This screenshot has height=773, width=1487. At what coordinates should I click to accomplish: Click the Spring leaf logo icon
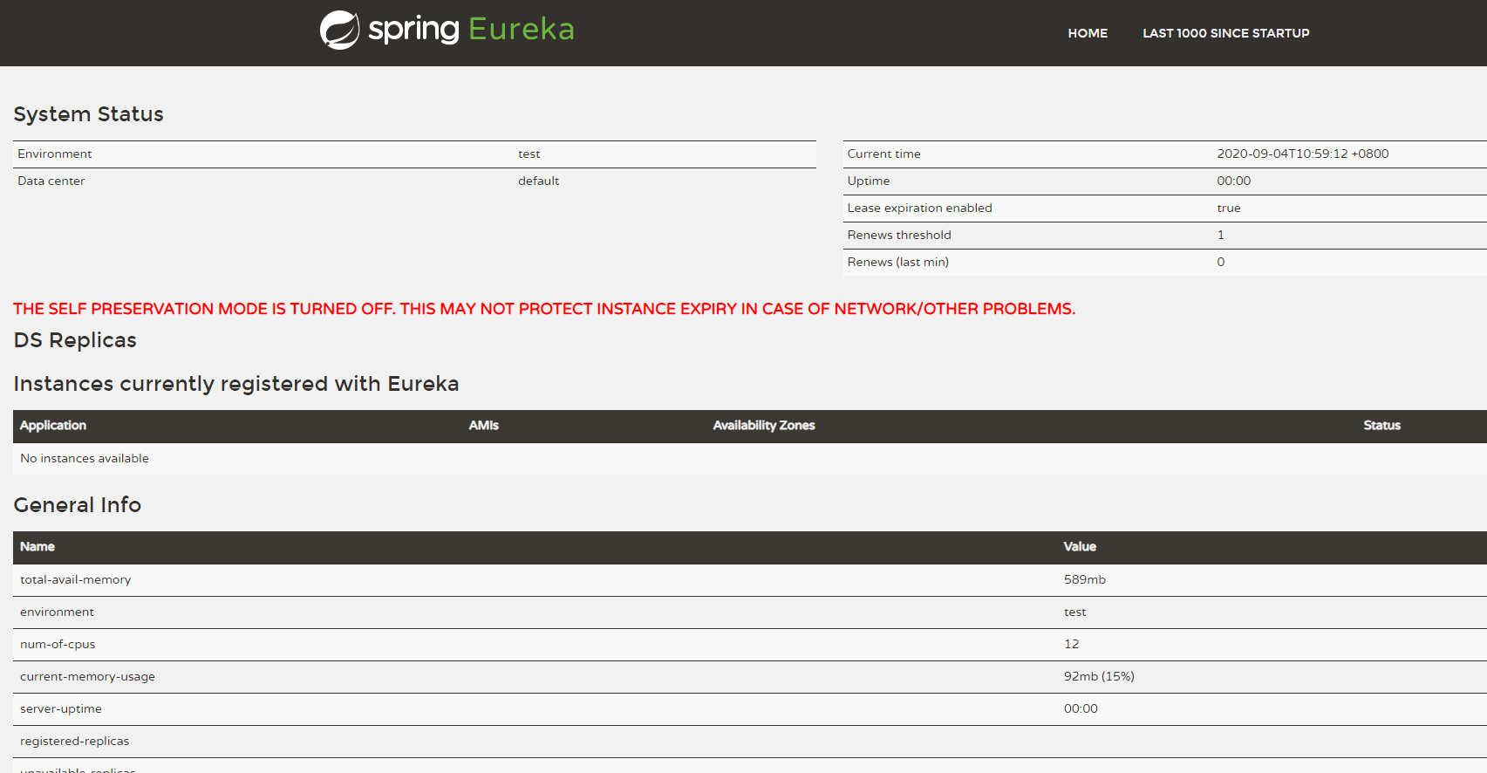pyautogui.click(x=339, y=30)
